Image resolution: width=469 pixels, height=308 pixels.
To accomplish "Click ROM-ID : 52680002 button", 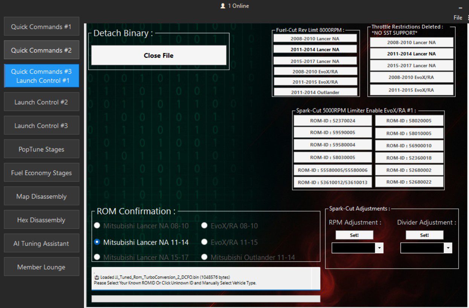I will [409, 170].
